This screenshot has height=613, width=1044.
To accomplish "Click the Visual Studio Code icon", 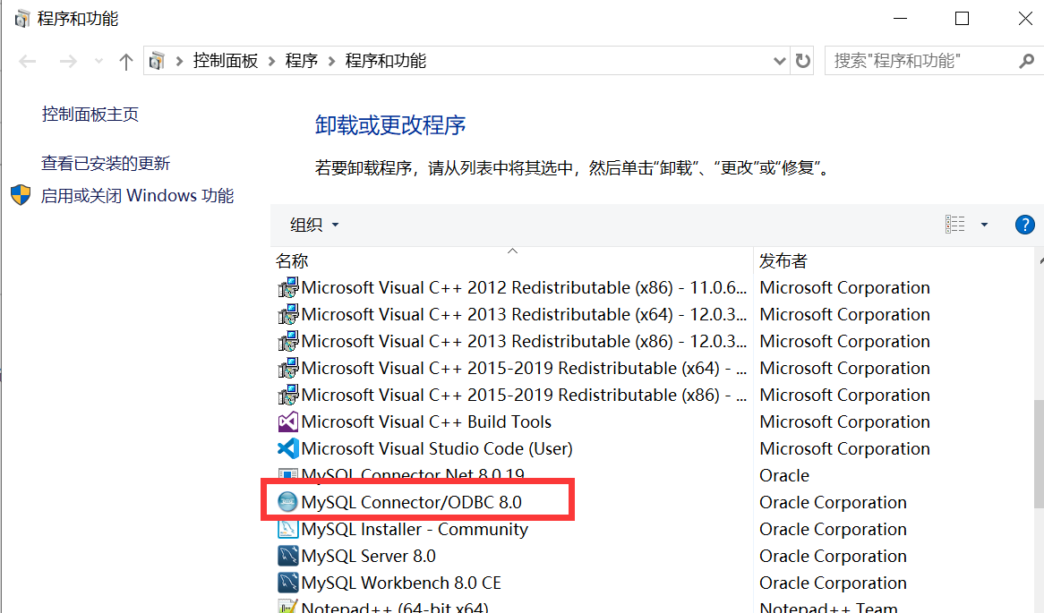I will tap(287, 448).
